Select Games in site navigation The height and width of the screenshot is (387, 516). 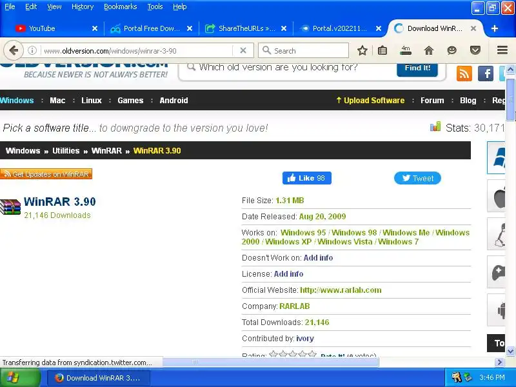tap(130, 101)
